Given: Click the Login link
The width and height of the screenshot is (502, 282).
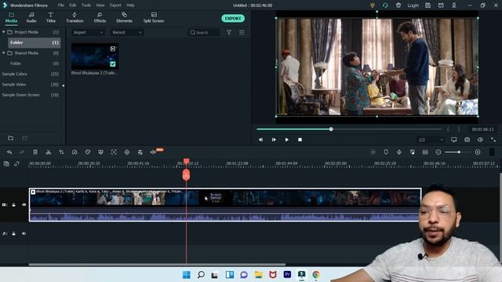Looking at the screenshot, I should 413,5.
